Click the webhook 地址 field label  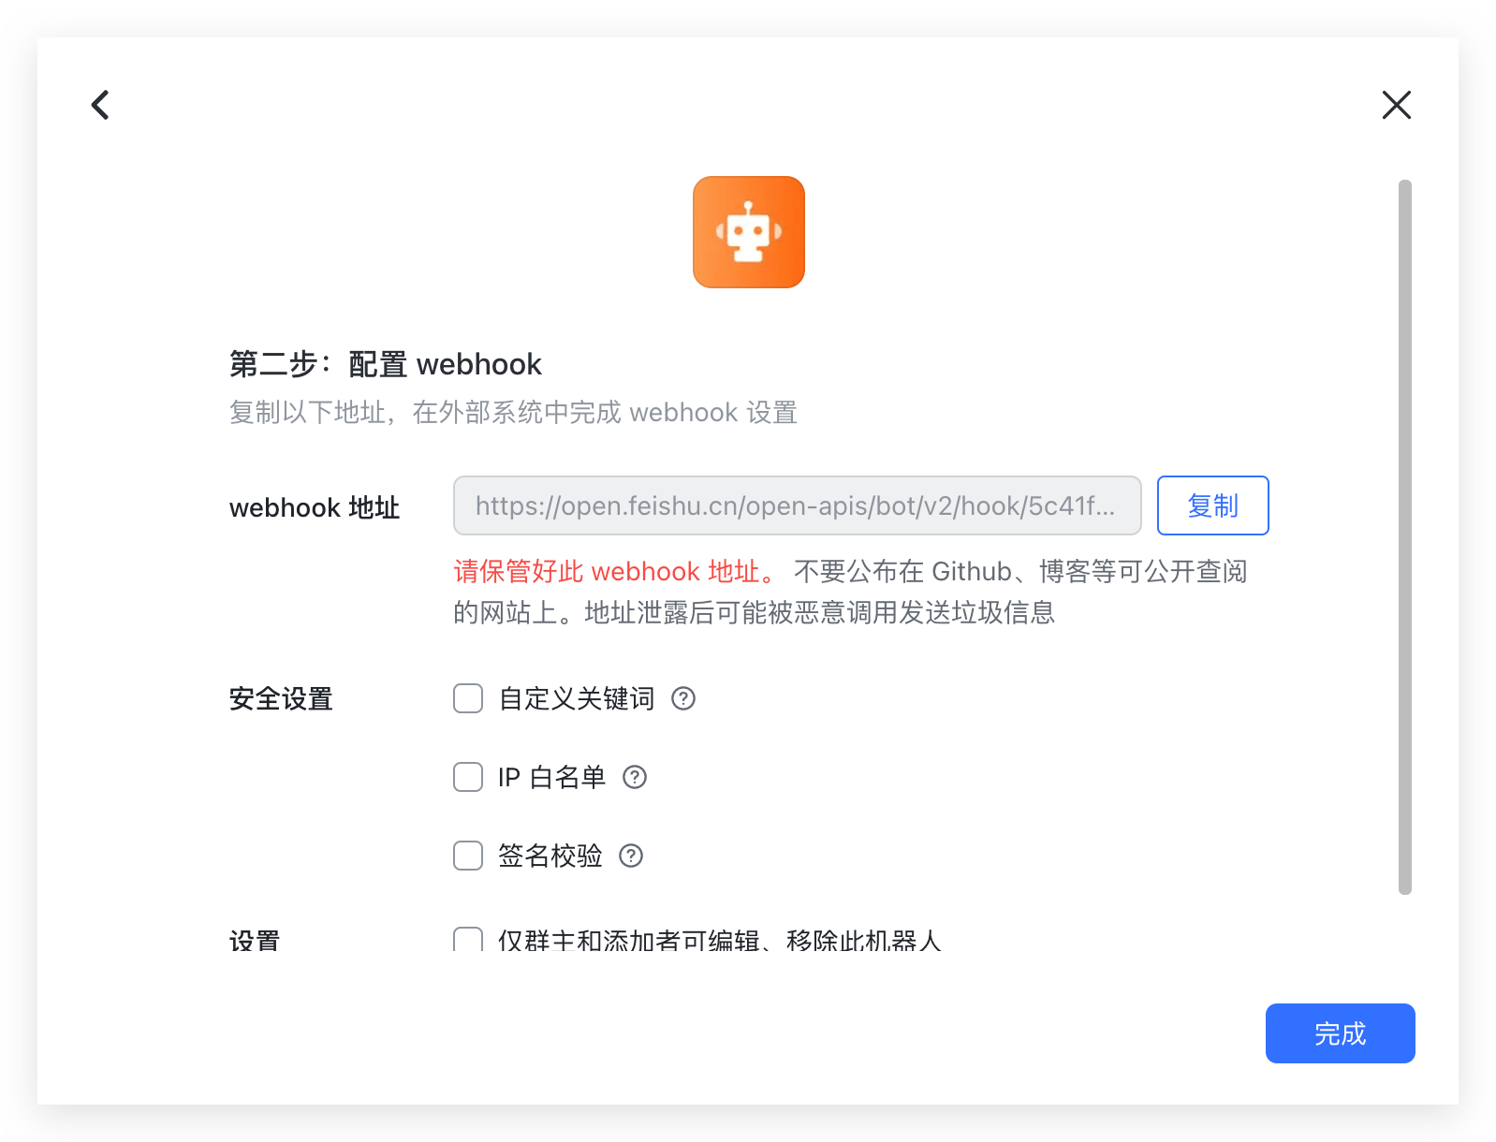tap(315, 507)
